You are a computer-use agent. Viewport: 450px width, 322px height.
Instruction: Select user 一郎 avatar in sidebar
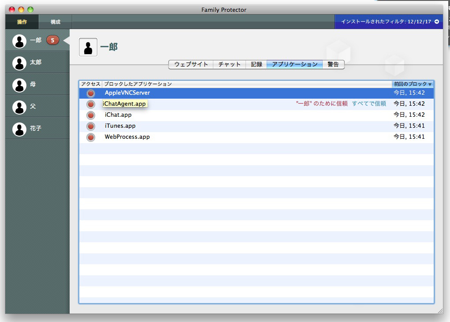coord(19,41)
